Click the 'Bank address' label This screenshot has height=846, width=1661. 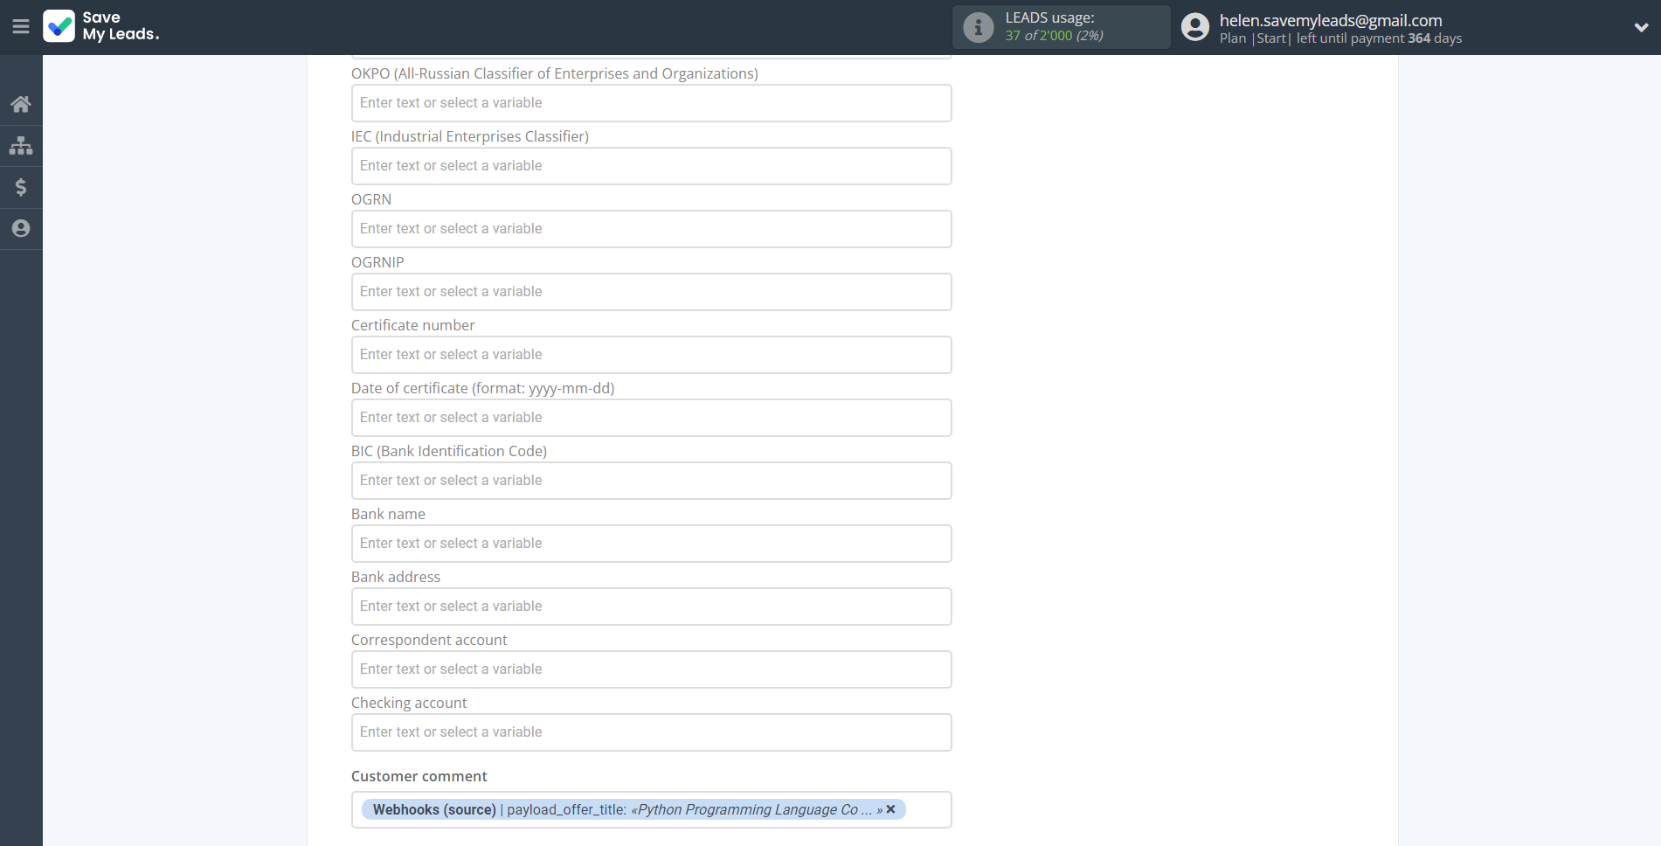tap(396, 577)
